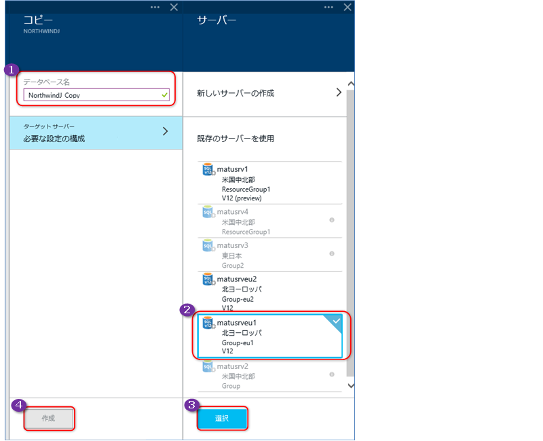543x441 pixels.
Task: Select the matusrveu2 server
Action: (269, 292)
